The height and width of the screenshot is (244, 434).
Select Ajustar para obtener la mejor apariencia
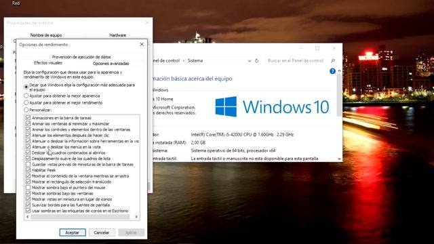point(26,96)
